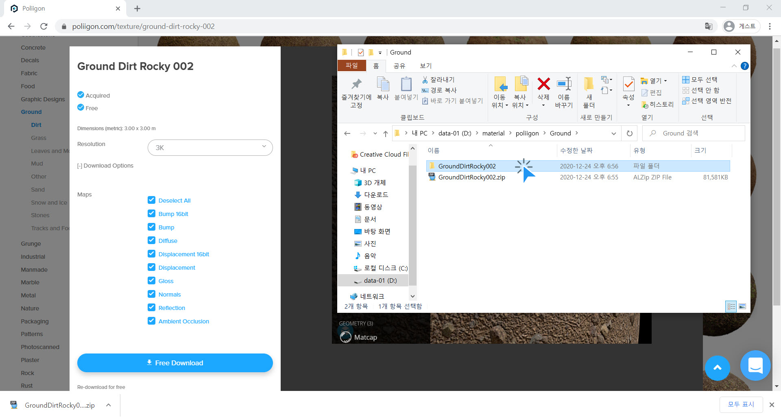Refresh the Explorer folder view
Screen dimensions: 781x419
[x=629, y=133]
